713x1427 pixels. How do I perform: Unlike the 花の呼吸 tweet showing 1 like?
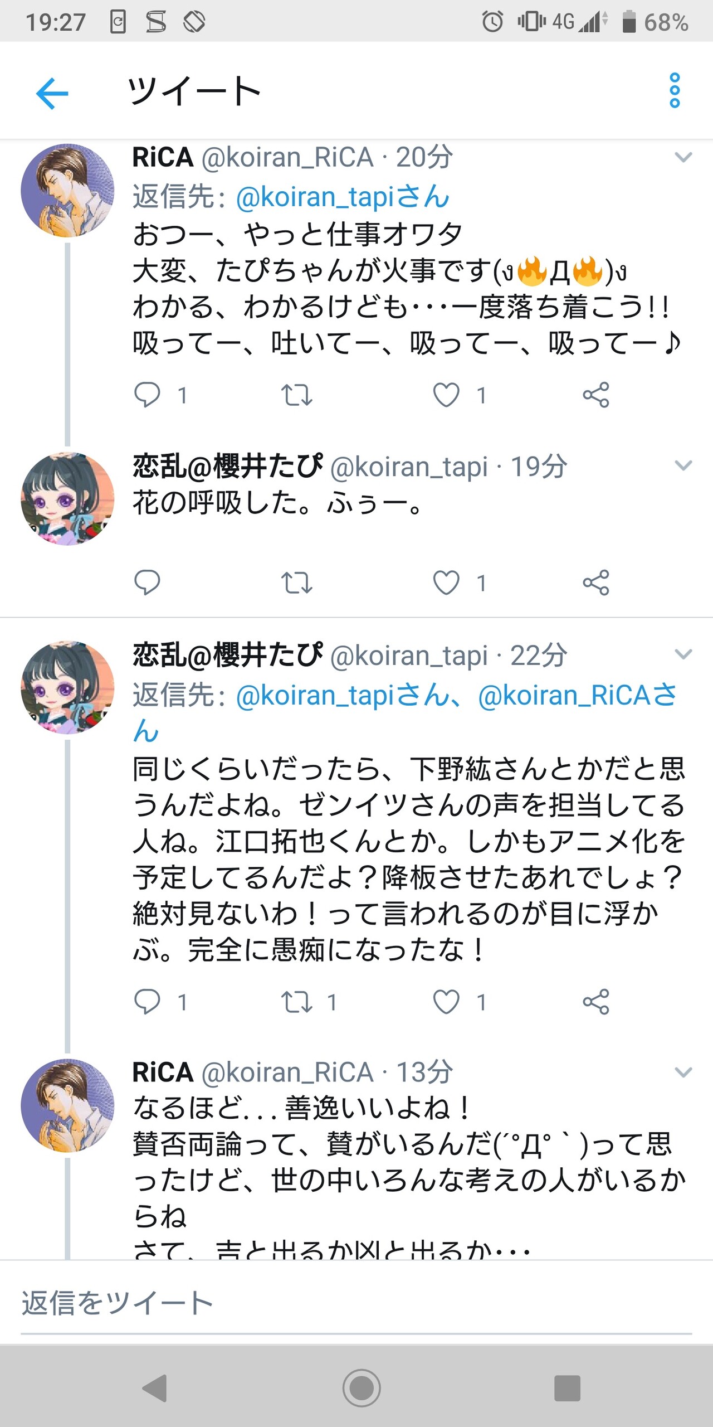[446, 584]
